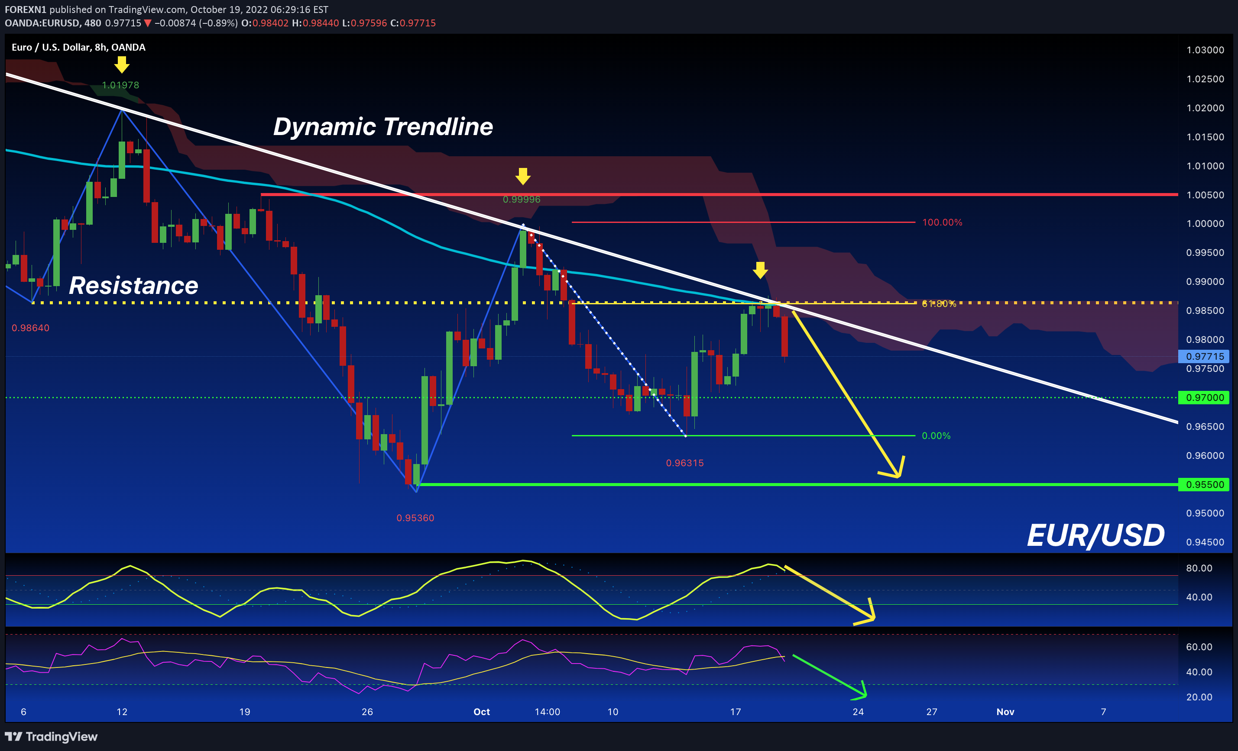The image size is (1238, 751).
Task: Click the low price label '0.96315'
Action: [685, 463]
